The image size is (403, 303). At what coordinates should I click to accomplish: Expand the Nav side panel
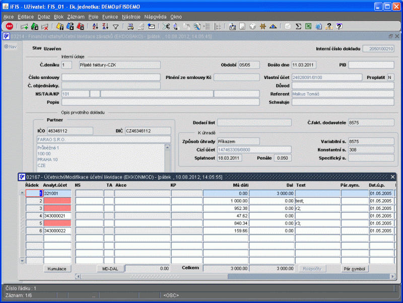[10, 47]
